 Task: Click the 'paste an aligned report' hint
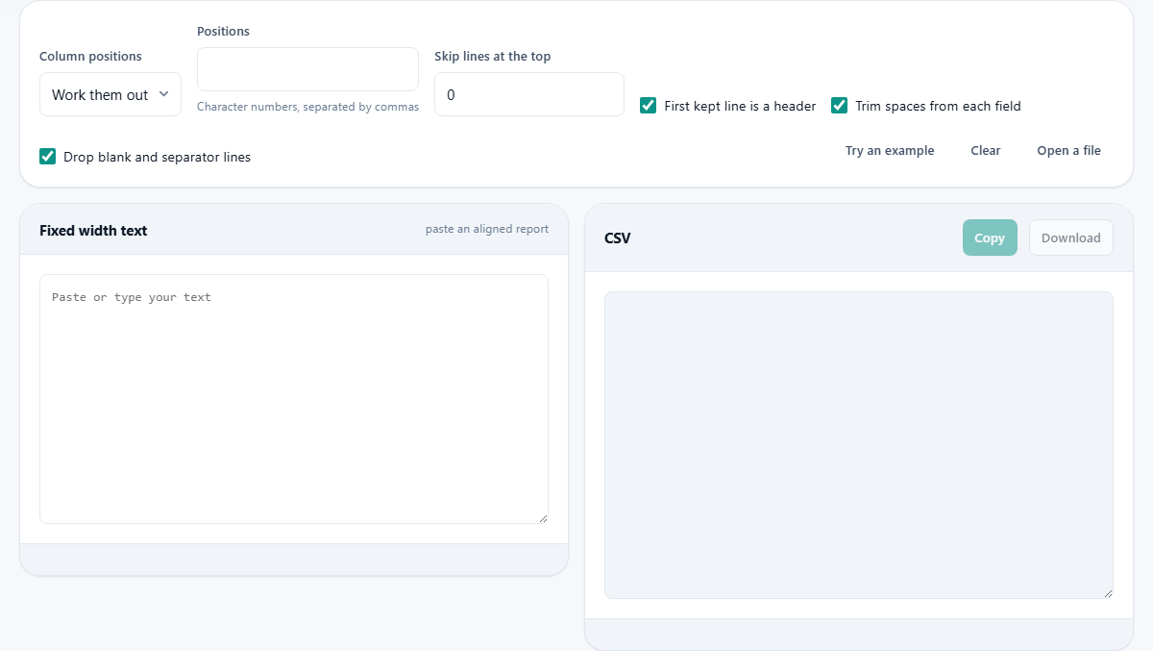(487, 229)
